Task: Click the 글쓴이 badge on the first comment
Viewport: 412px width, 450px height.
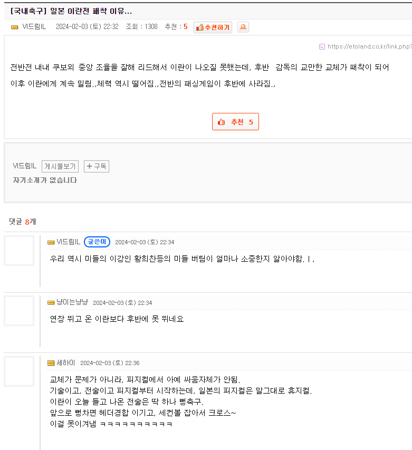Action: tap(97, 242)
